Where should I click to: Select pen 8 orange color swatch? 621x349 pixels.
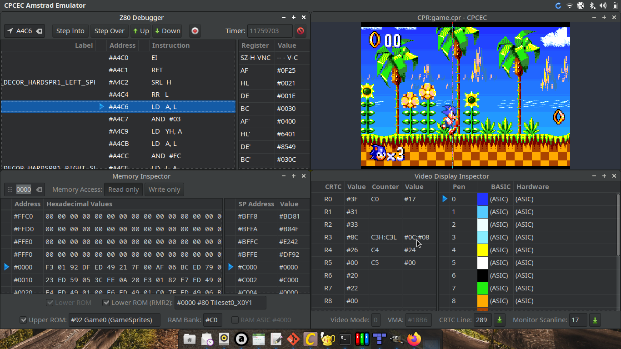pos(482,301)
